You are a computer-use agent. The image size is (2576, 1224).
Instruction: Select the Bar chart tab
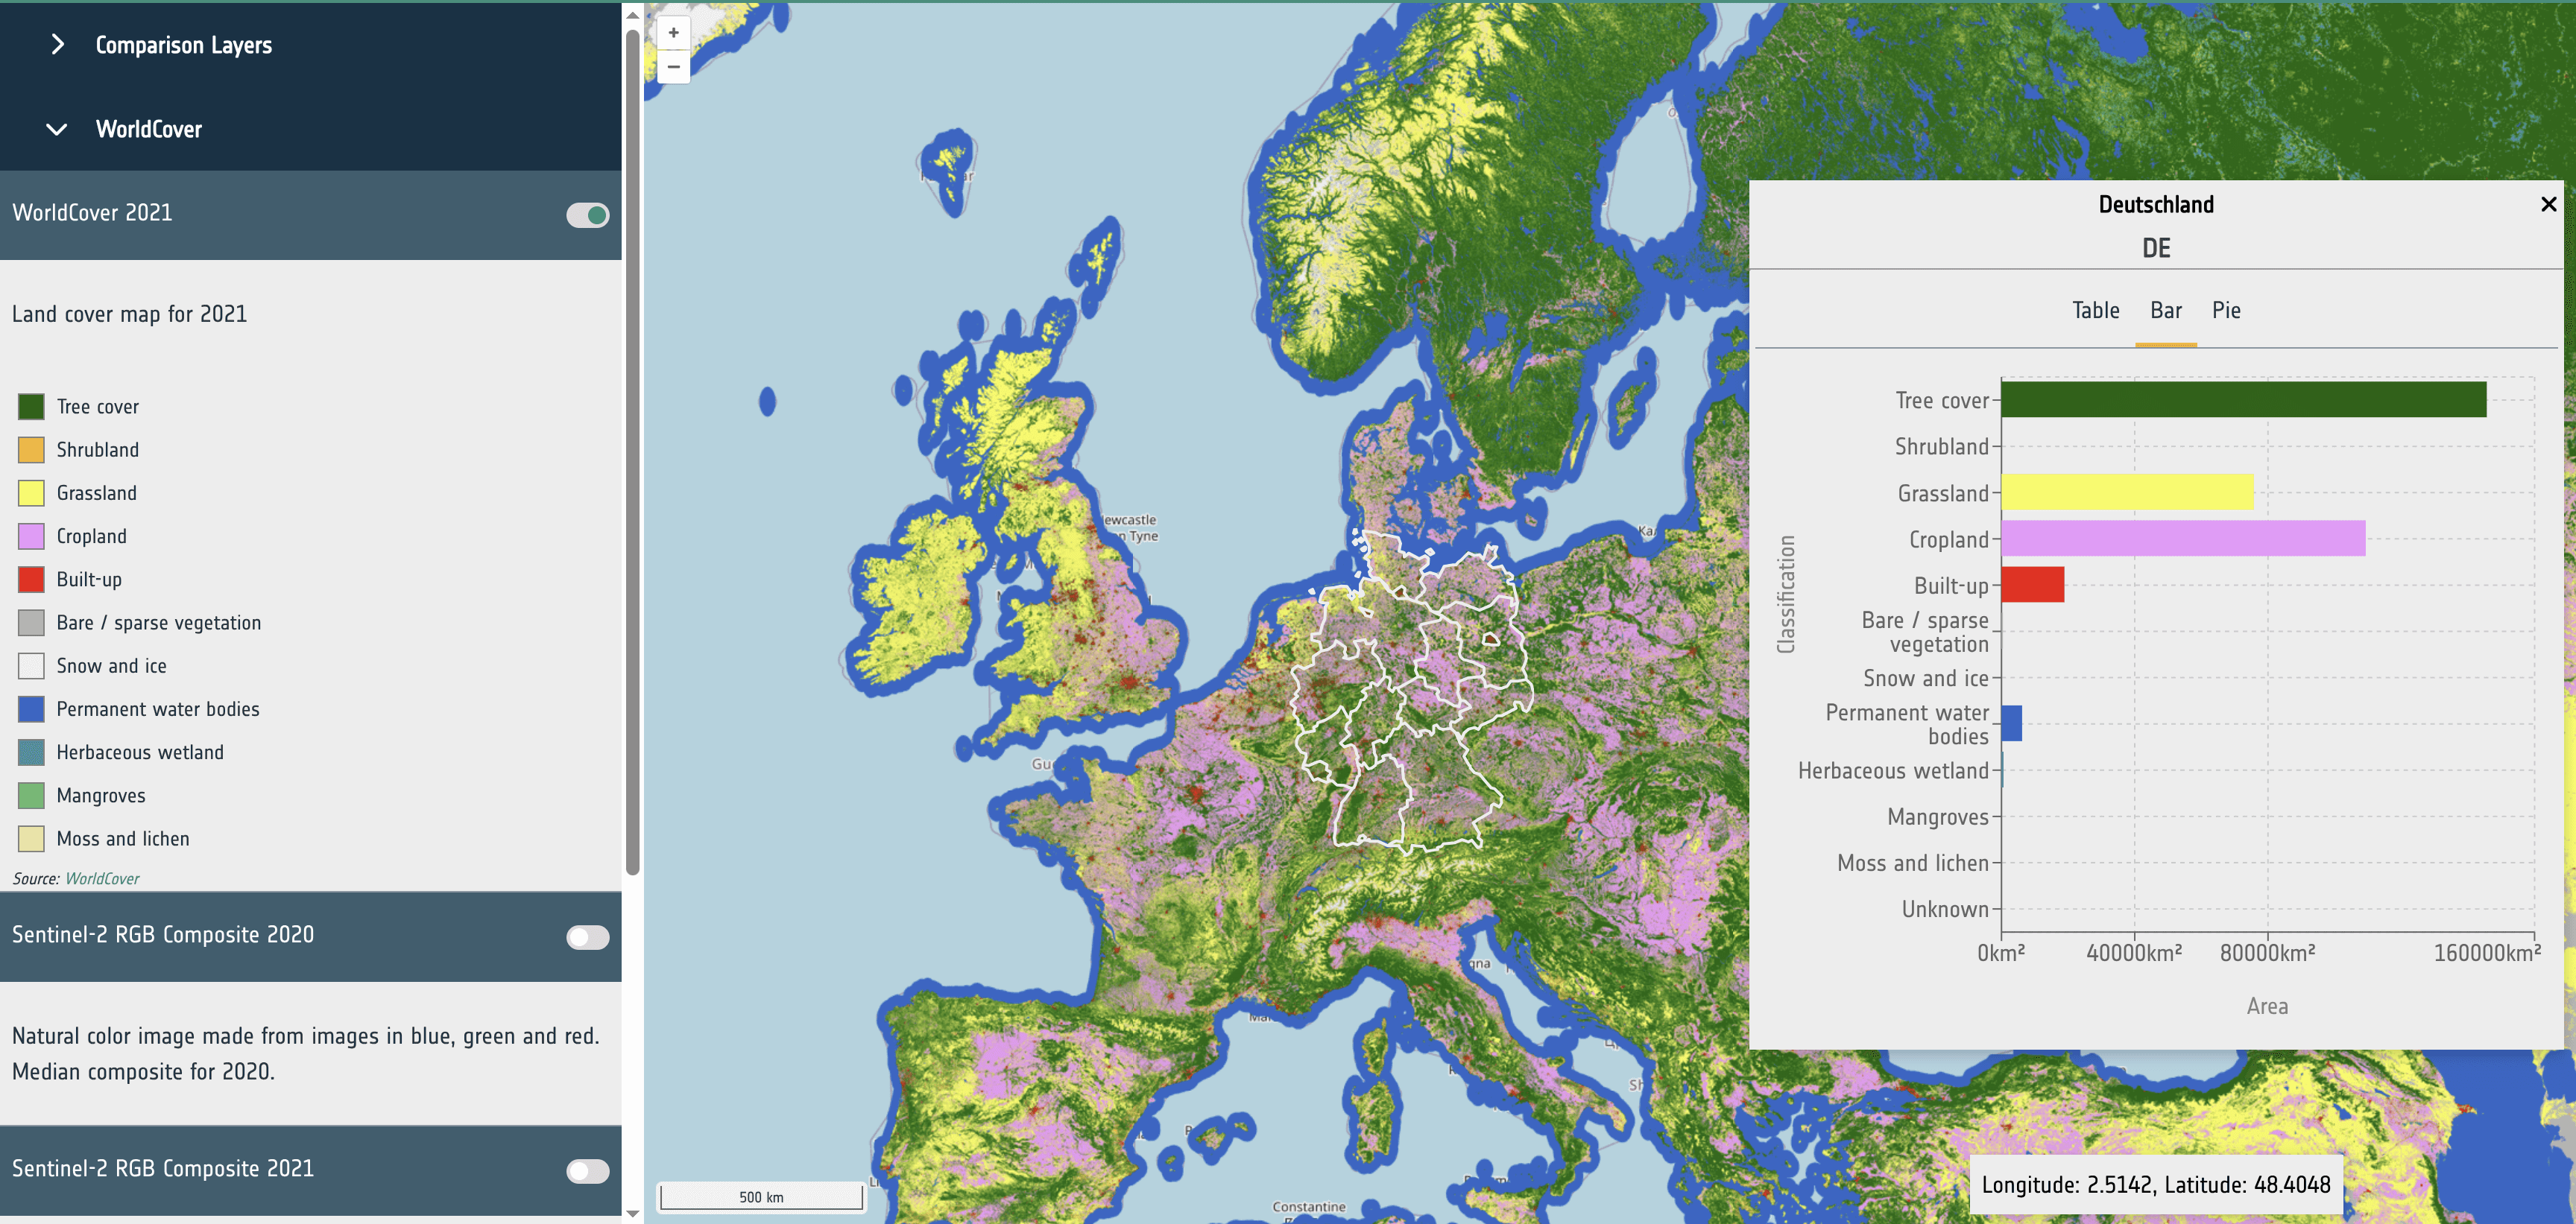click(x=2165, y=311)
